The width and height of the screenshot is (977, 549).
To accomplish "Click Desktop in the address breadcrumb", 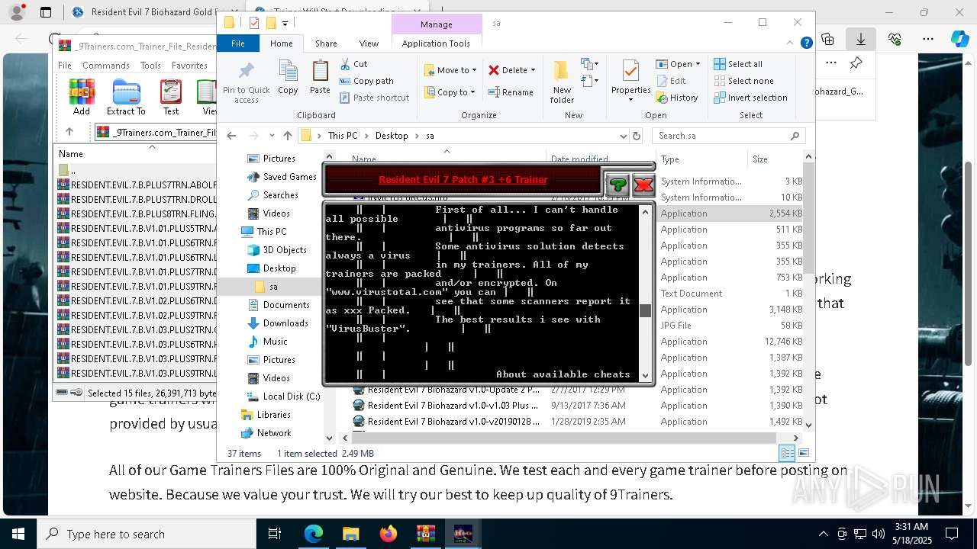I will (x=392, y=136).
